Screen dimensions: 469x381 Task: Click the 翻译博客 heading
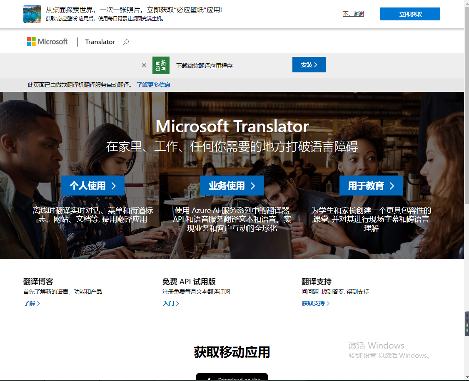tap(38, 282)
